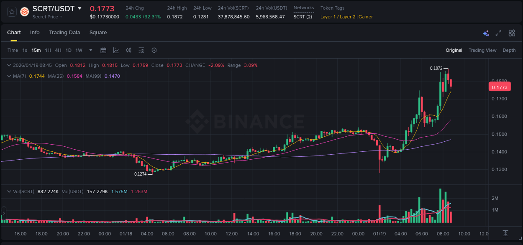Expand chart with the fullscreen arrows icon
The height and width of the screenshot is (245, 523).
click(498, 33)
